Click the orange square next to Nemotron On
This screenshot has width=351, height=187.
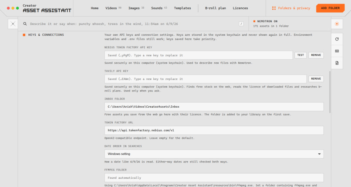[x=254, y=21]
